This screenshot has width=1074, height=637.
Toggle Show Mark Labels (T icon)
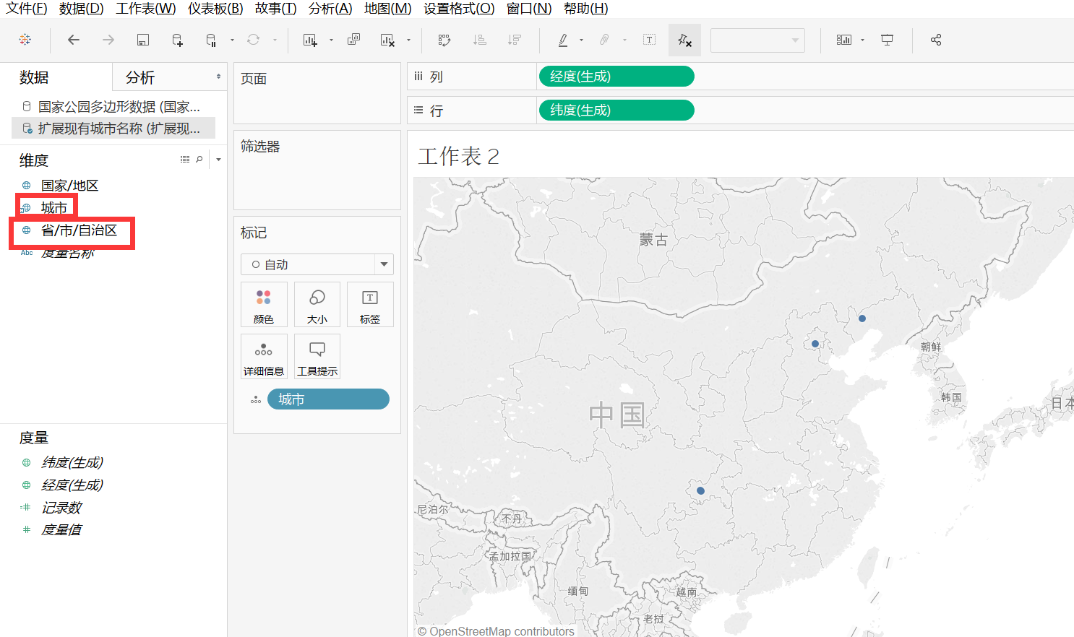pos(648,40)
